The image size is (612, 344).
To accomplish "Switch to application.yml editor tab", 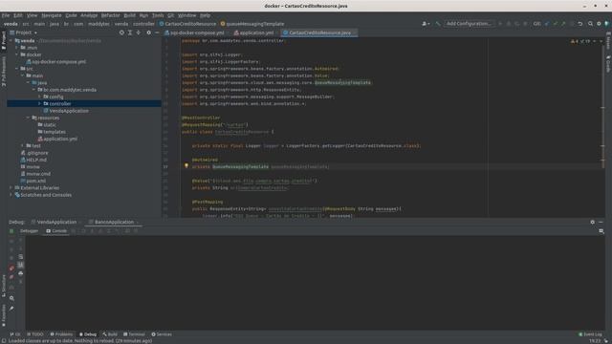I will pos(256,32).
